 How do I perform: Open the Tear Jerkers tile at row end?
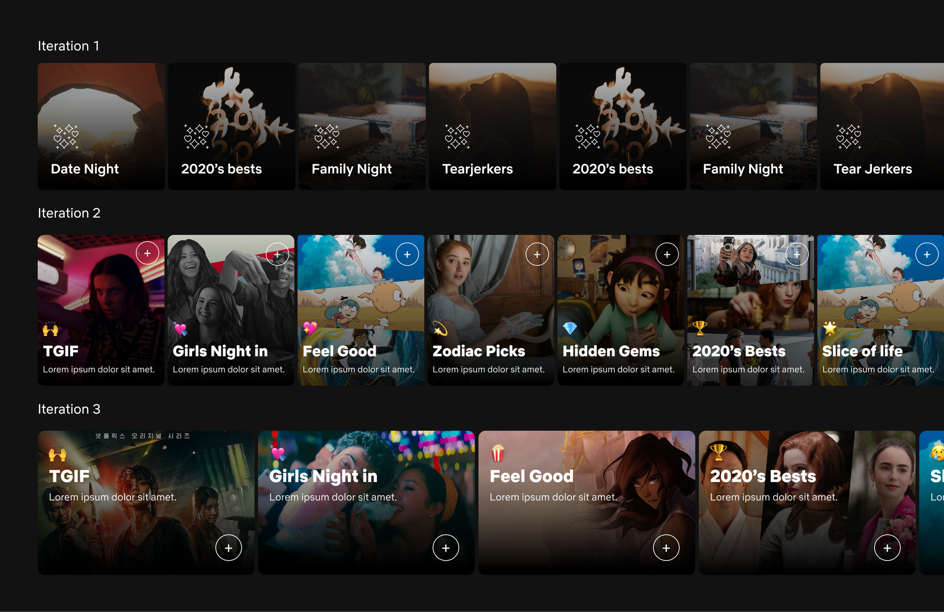point(882,126)
